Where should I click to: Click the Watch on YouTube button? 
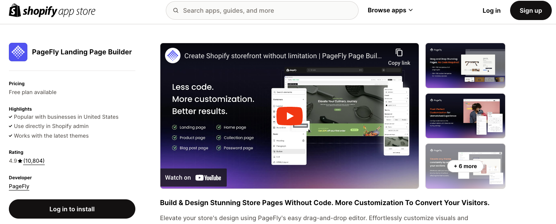pos(193,177)
